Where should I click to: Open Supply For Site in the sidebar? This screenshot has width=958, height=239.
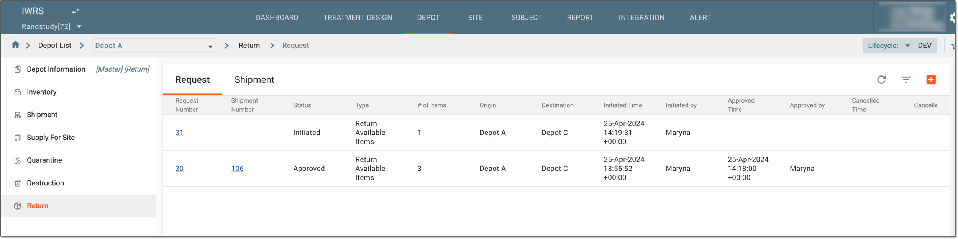(51, 137)
